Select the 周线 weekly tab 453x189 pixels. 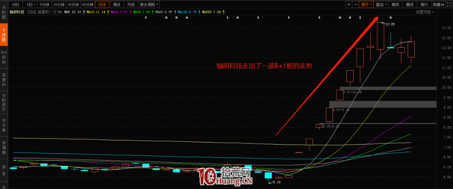click(117, 4)
